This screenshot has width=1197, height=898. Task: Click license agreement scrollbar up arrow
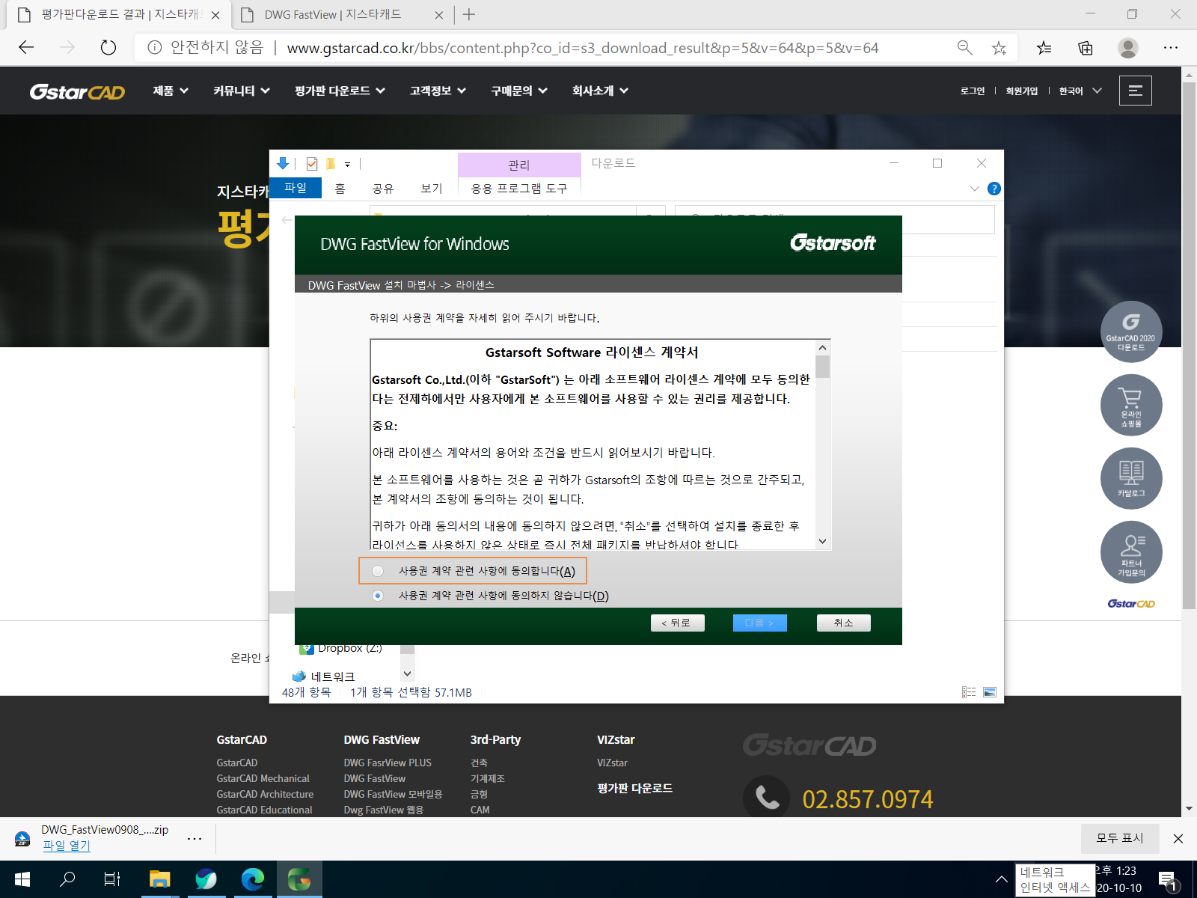[x=823, y=348]
